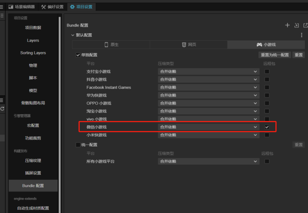Switch to the 场景编辑器 tab
This screenshot has height=213, width=308.
pyautogui.click(x=21, y=7)
